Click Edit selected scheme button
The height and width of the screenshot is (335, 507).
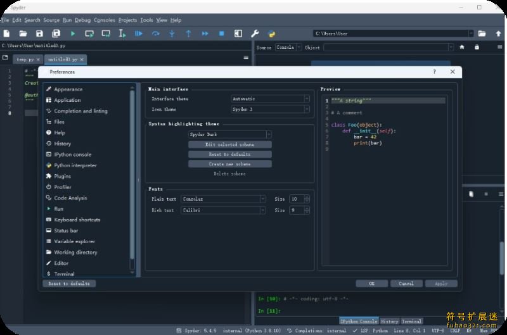coord(229,144)
